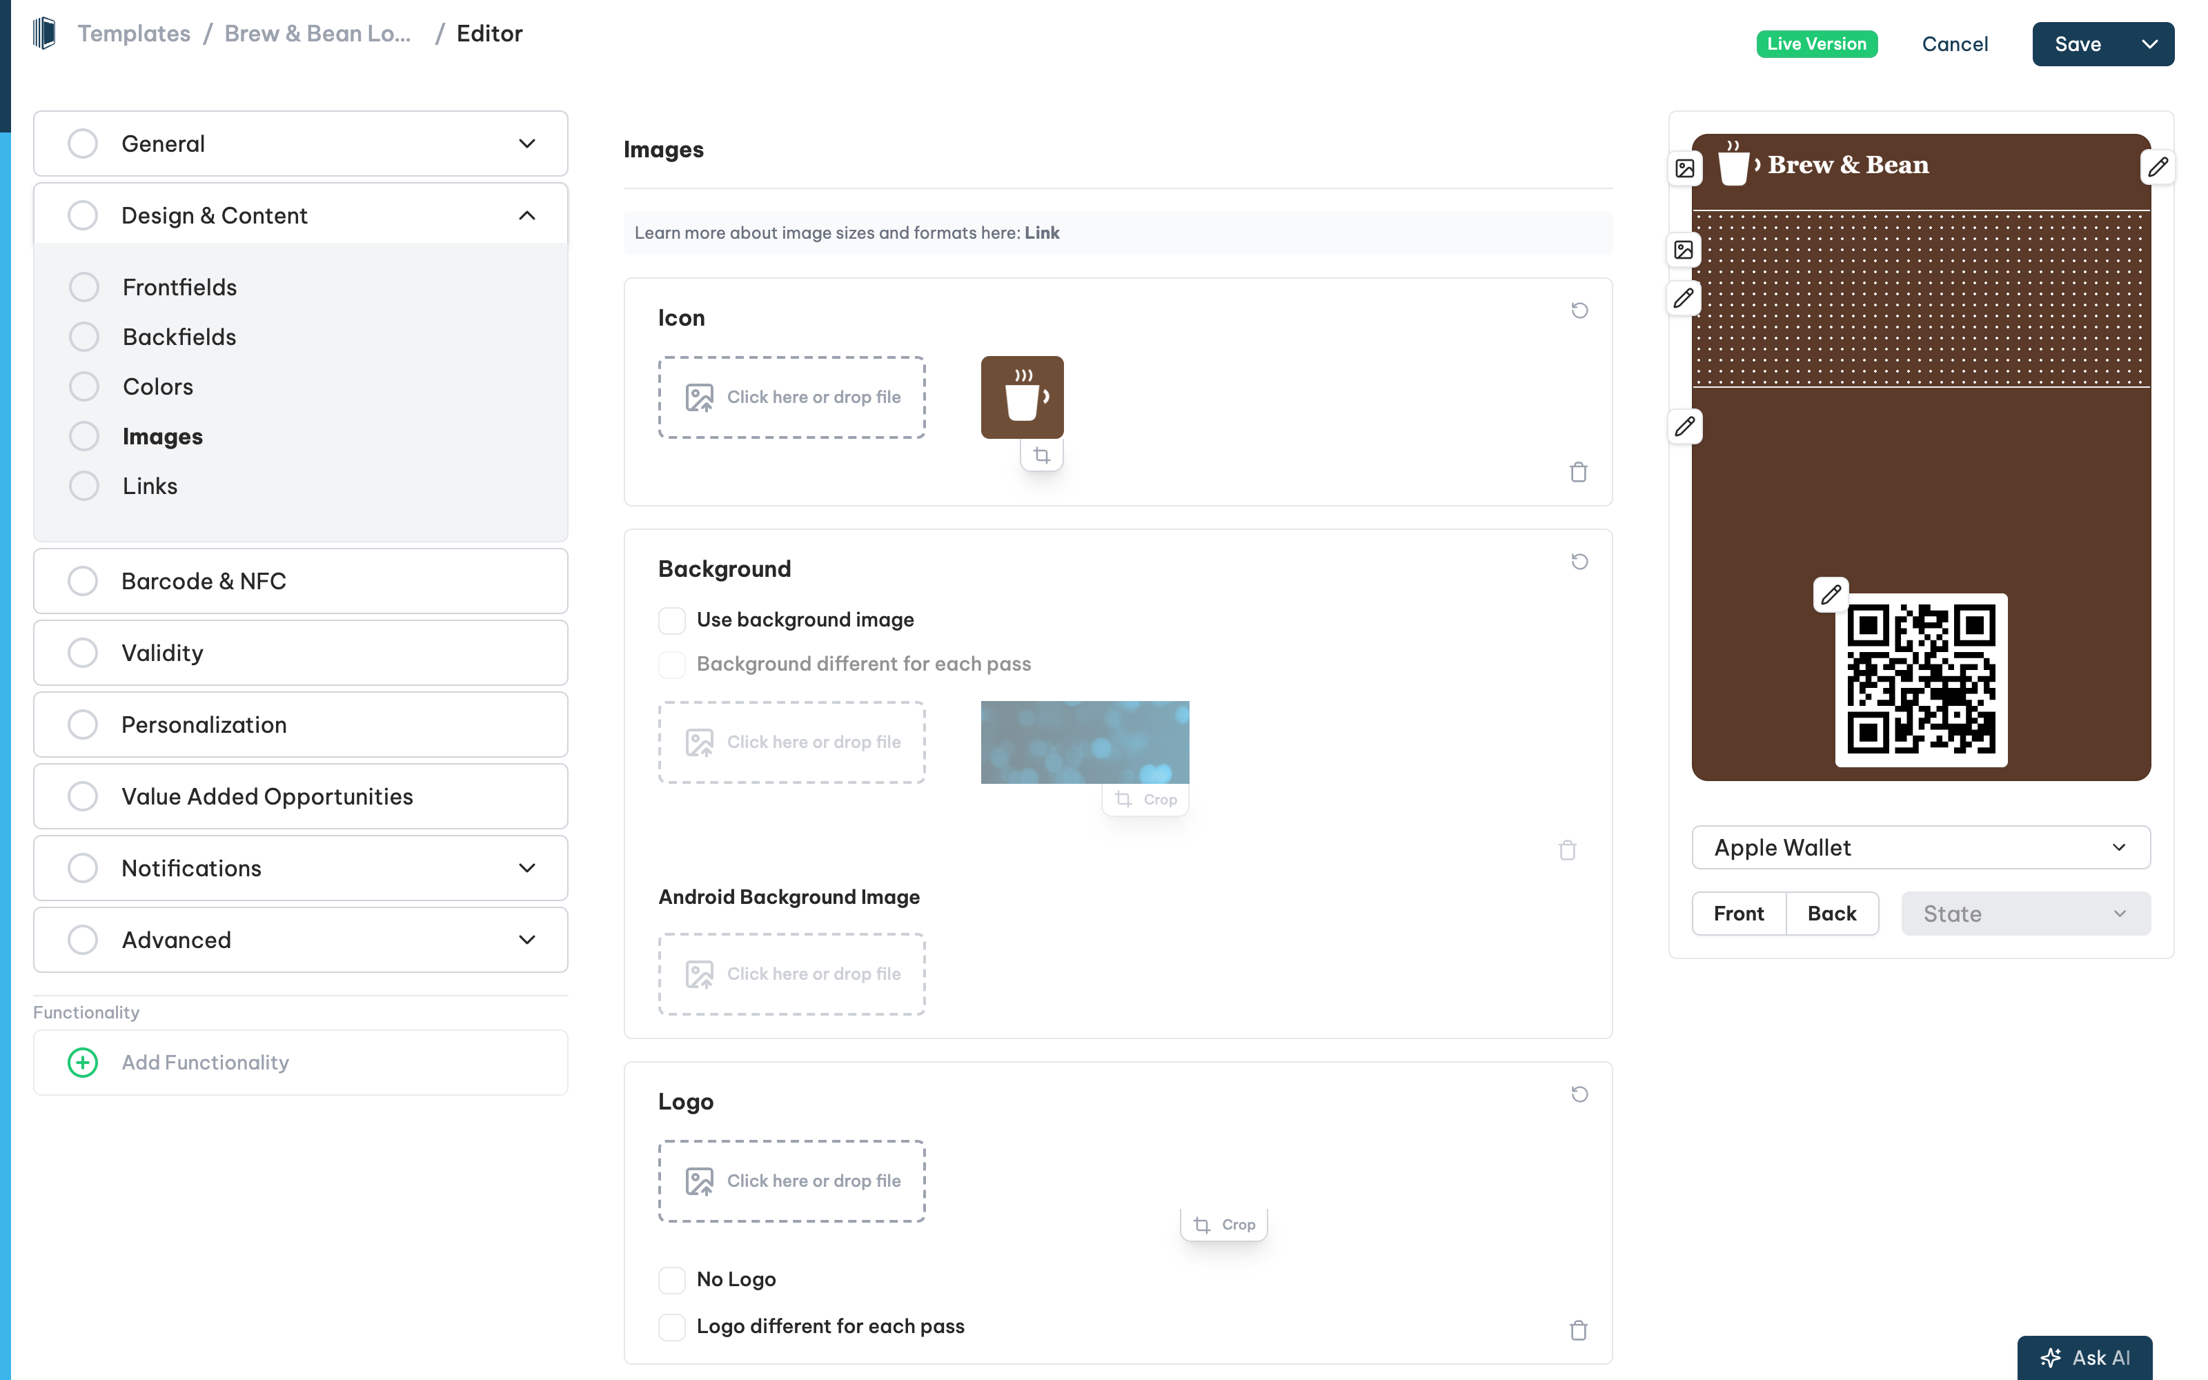Click the Barcode & NFC status circle

point(83,580)
